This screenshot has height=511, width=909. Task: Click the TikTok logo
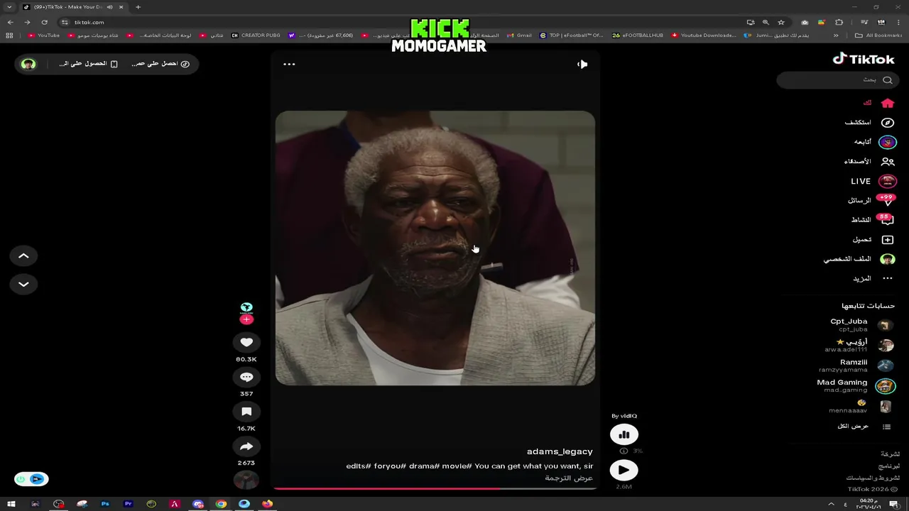864,59
